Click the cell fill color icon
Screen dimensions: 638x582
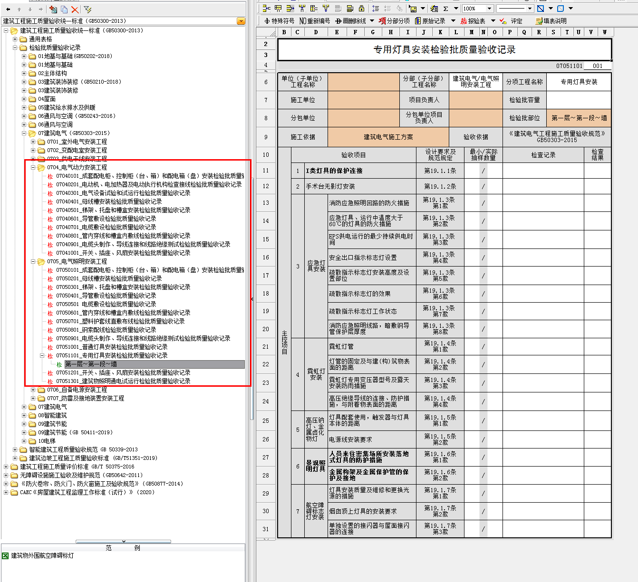[561, 9]
